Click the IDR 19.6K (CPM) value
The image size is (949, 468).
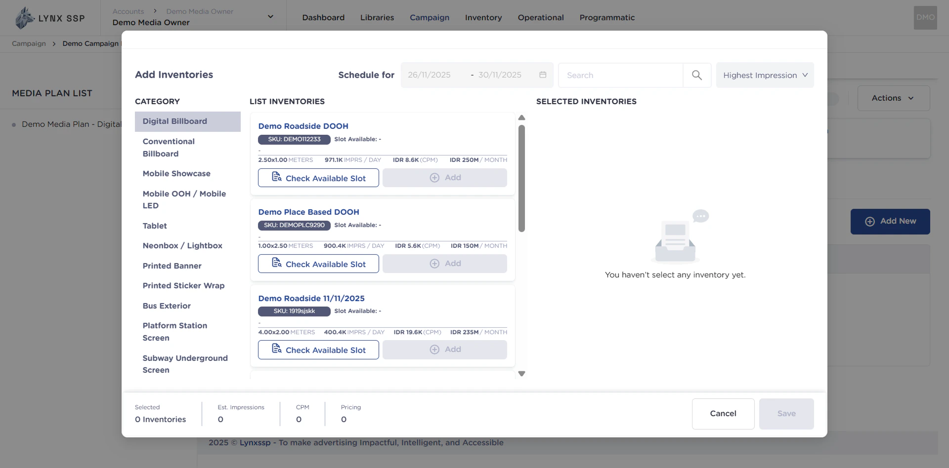click(x=417, y=332)
